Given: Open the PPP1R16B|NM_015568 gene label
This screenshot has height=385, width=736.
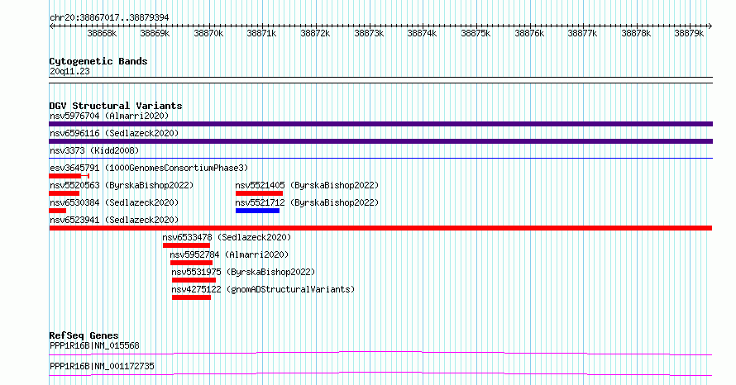Looking at the screenshot, I should (94, 345).
